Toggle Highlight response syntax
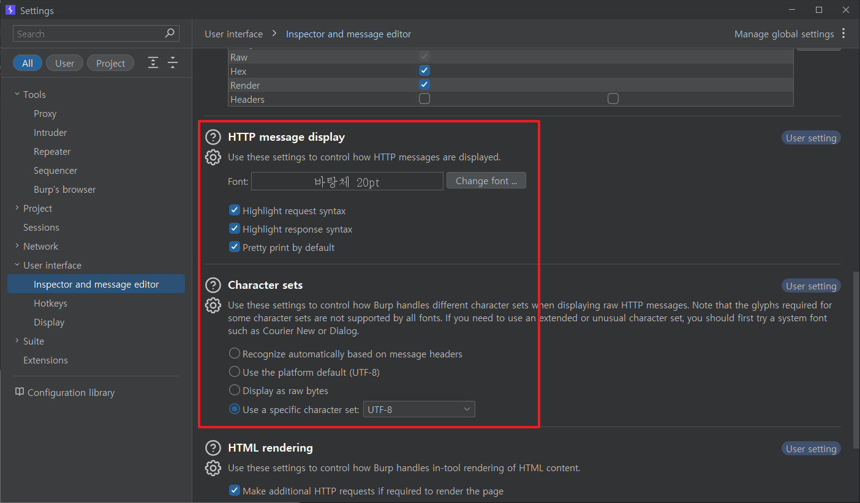860x503 pixels. pyautogui.click(x=234, y=229)
